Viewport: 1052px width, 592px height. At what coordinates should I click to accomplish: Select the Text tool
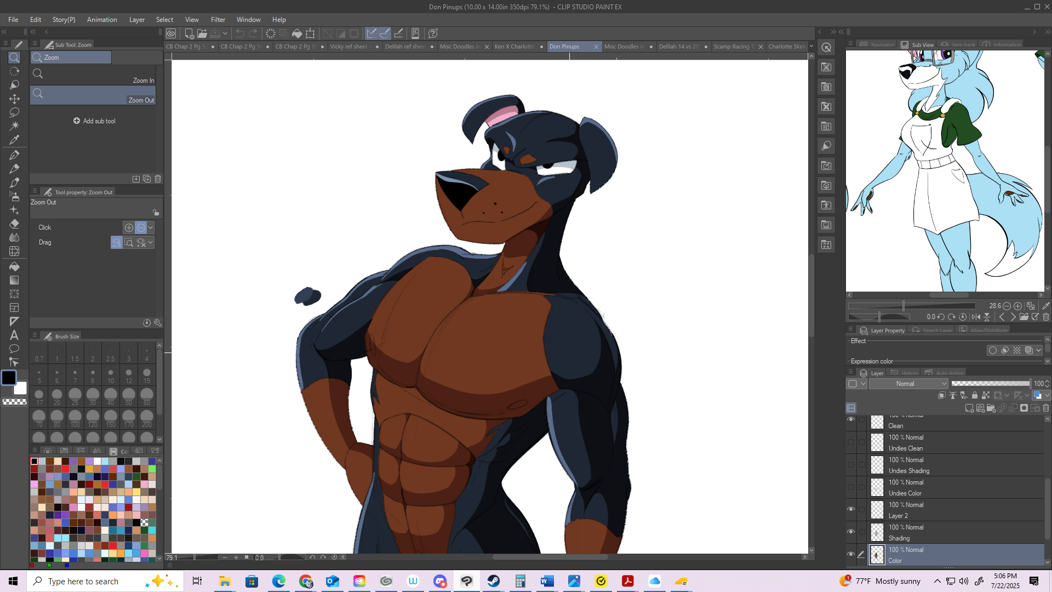[14, 335]
